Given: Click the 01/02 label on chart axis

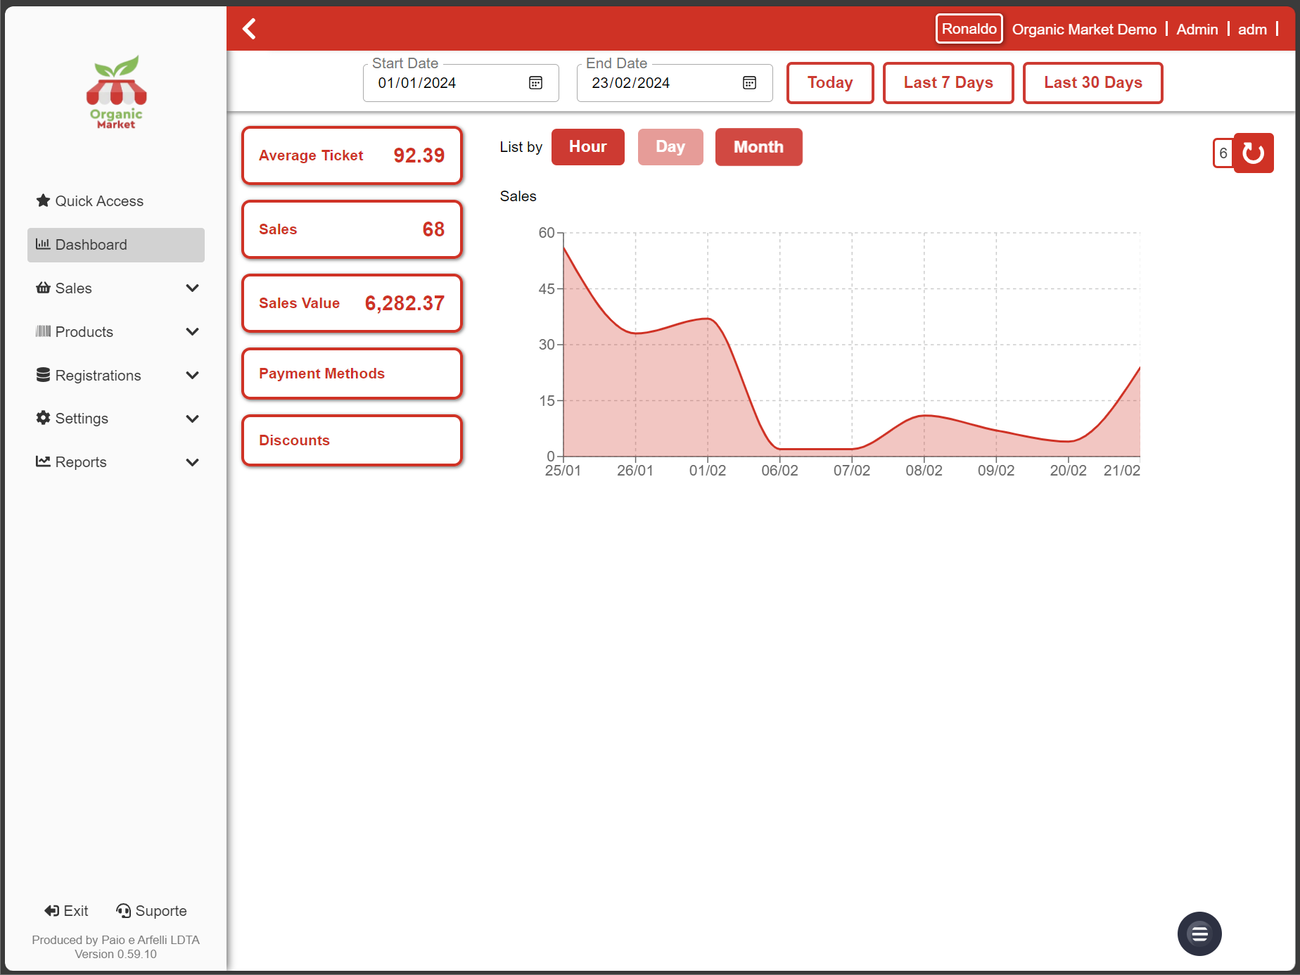Looking at the screenshot, I should click(x=707, y=471).
